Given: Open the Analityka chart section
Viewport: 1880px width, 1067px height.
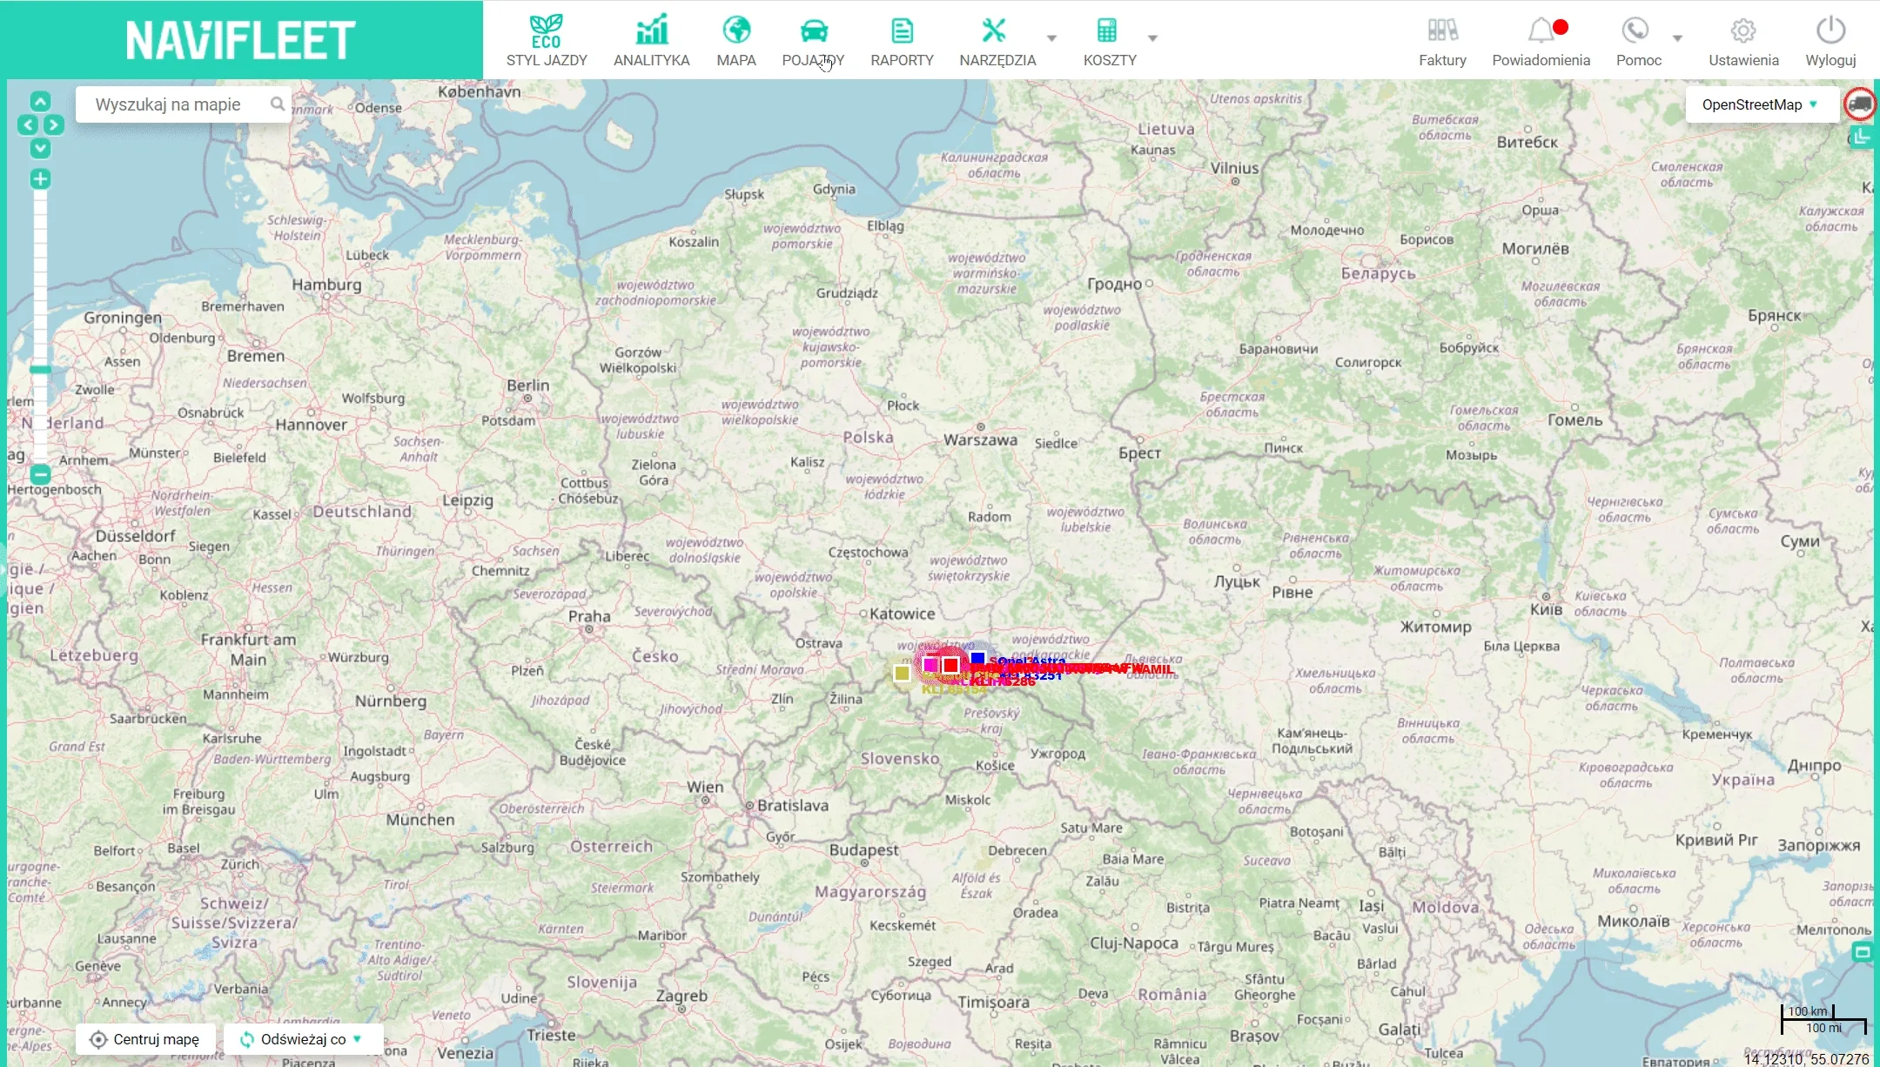Looking at the screenshot, I should [x=651, y=41].
